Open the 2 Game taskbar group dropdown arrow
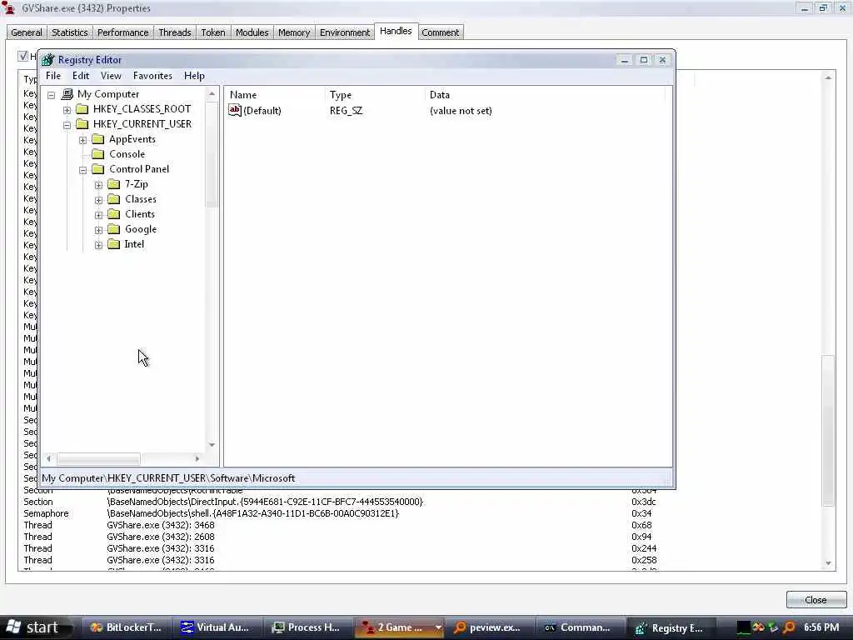Viewport: 853px width, 640px height. coord(437,627)
